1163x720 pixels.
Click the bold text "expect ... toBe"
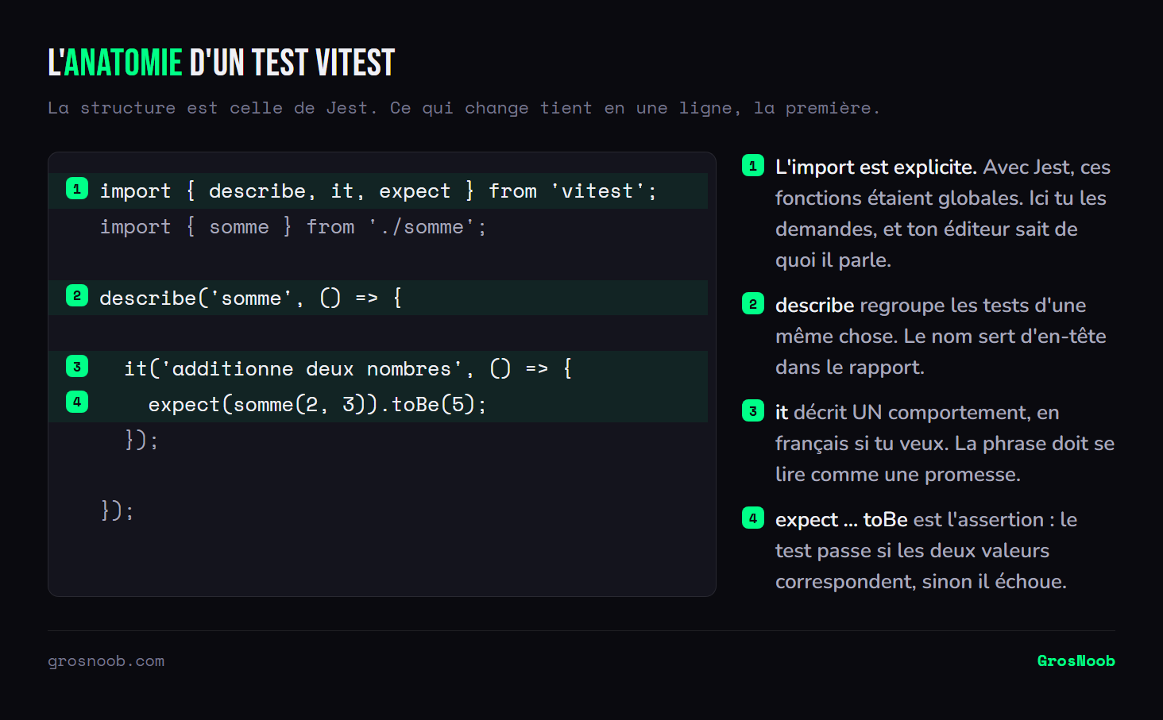click(841, 520)
